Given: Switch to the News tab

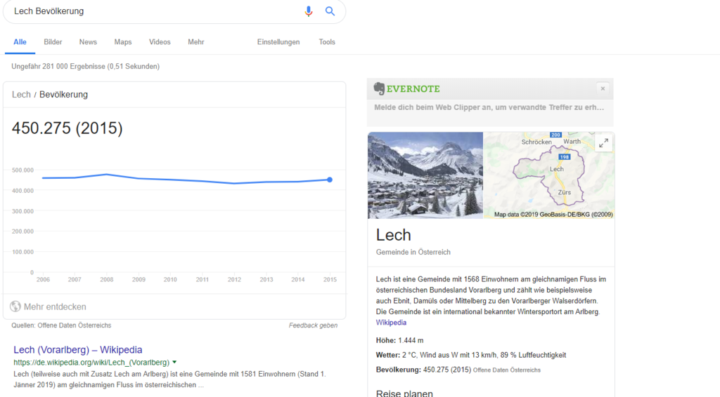Looking at the screenshot, I should (88, 42).
